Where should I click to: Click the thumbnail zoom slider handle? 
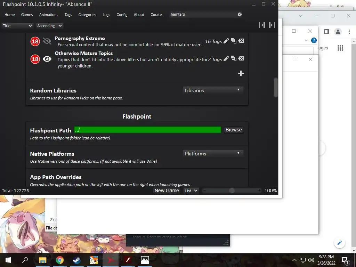[x=232, y=191]
